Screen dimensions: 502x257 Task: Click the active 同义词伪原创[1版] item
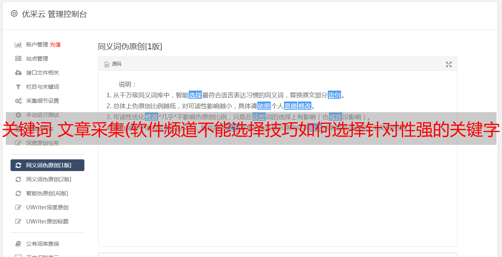[47, 165]
